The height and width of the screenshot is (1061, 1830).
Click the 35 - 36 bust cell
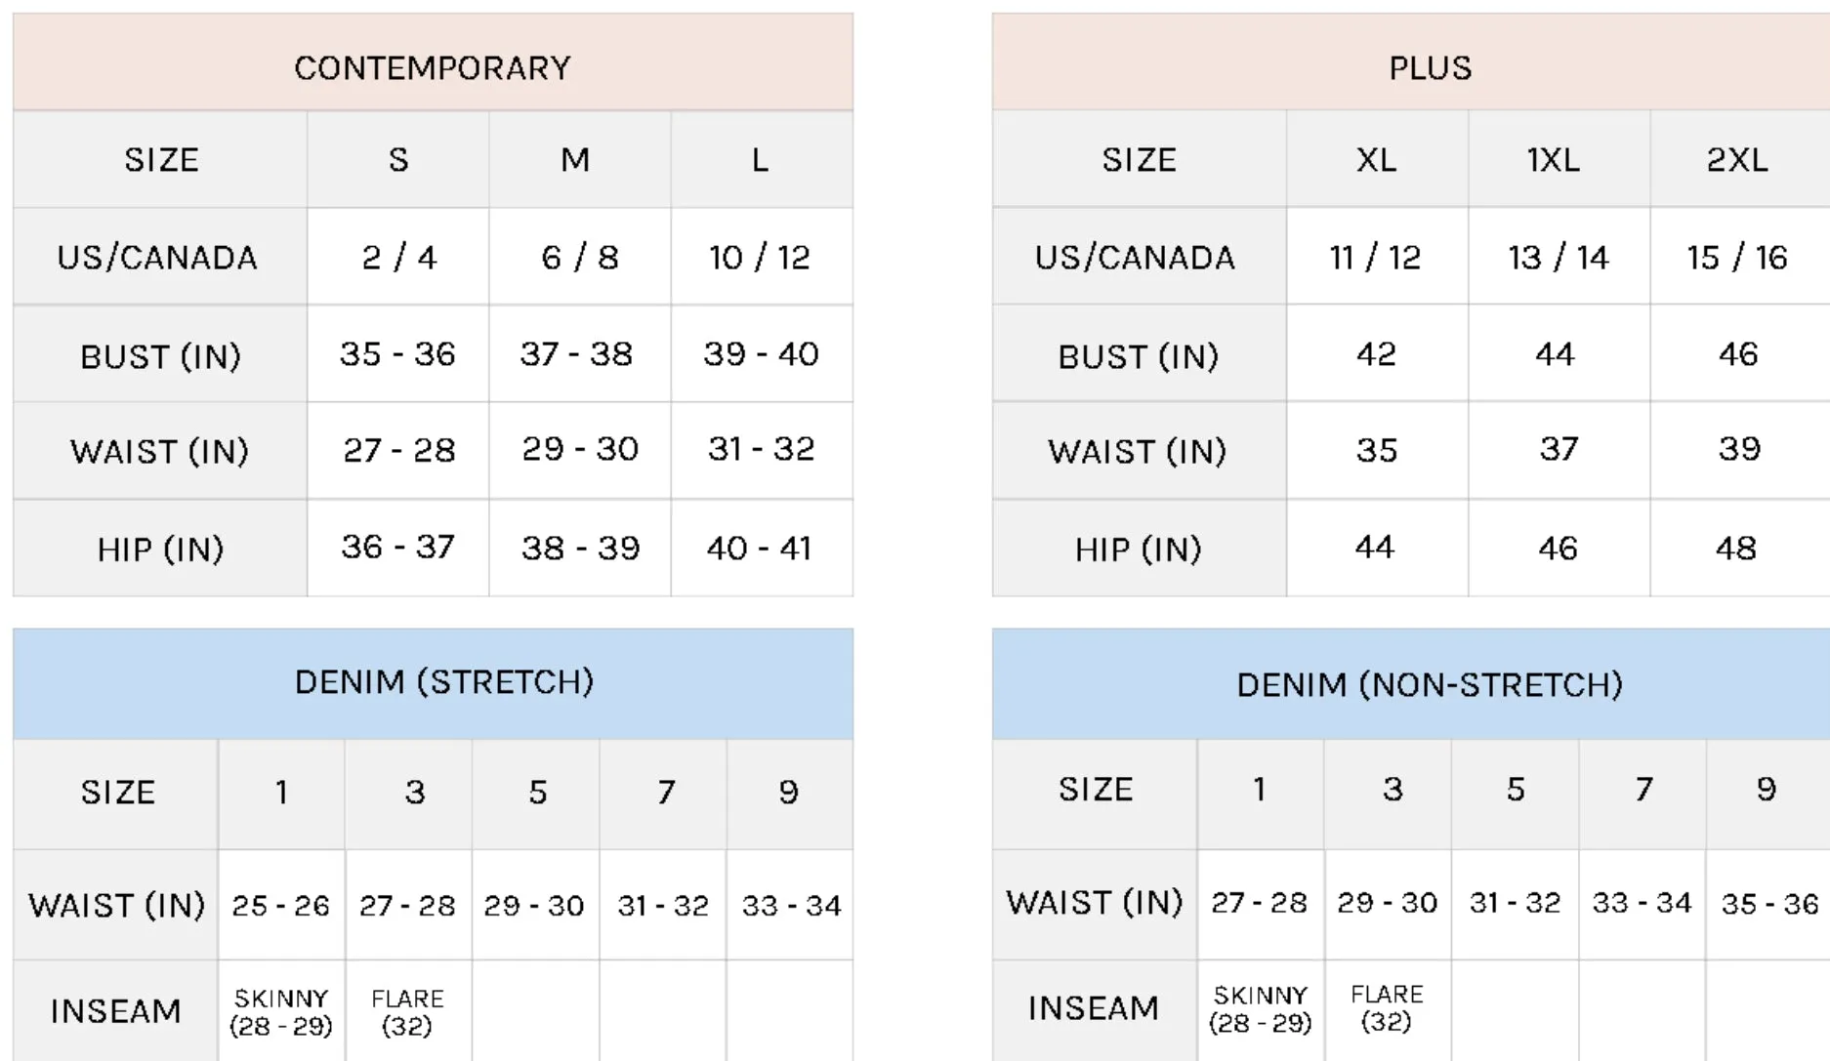(x=398, y=353)
